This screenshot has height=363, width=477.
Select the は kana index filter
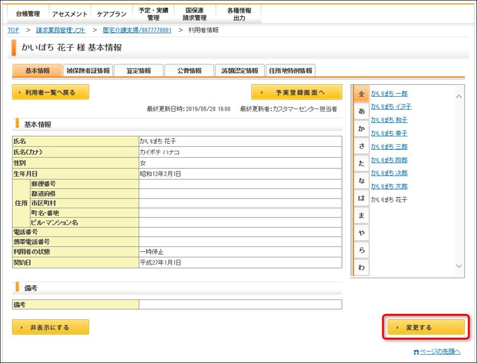click(x=361, y=198)
